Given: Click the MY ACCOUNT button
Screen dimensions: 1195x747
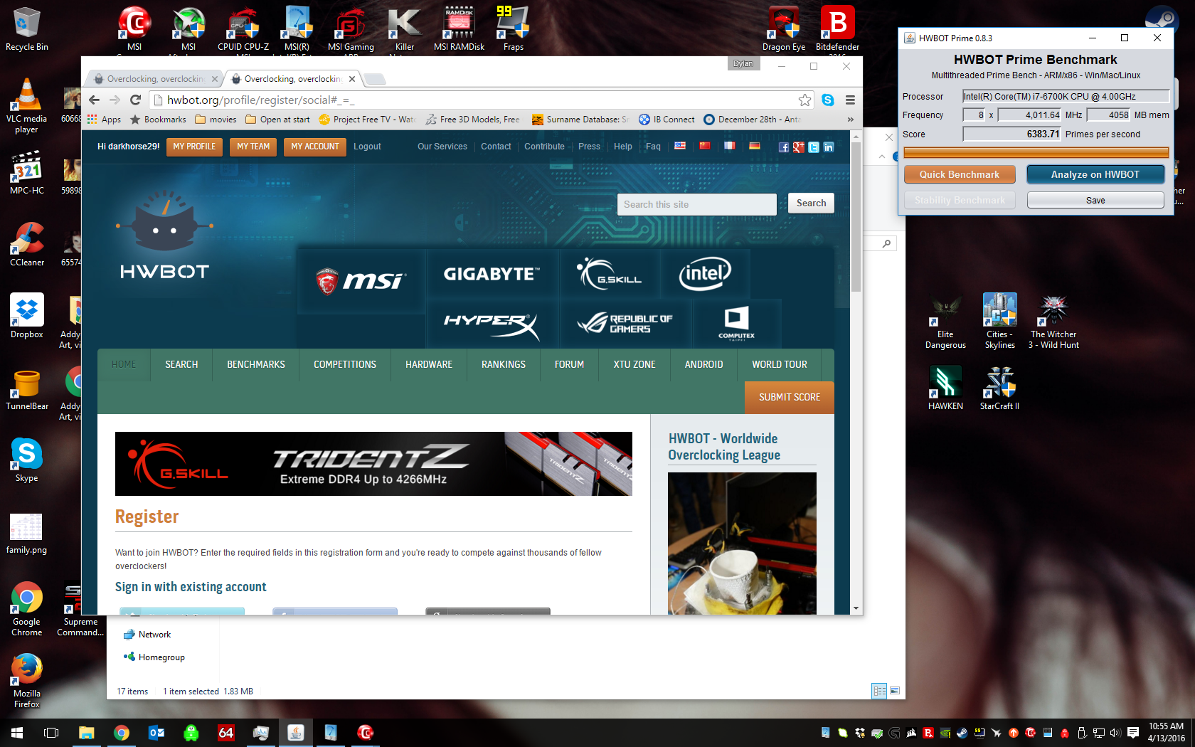Looking at the screenshot, I should coord(315,147).
